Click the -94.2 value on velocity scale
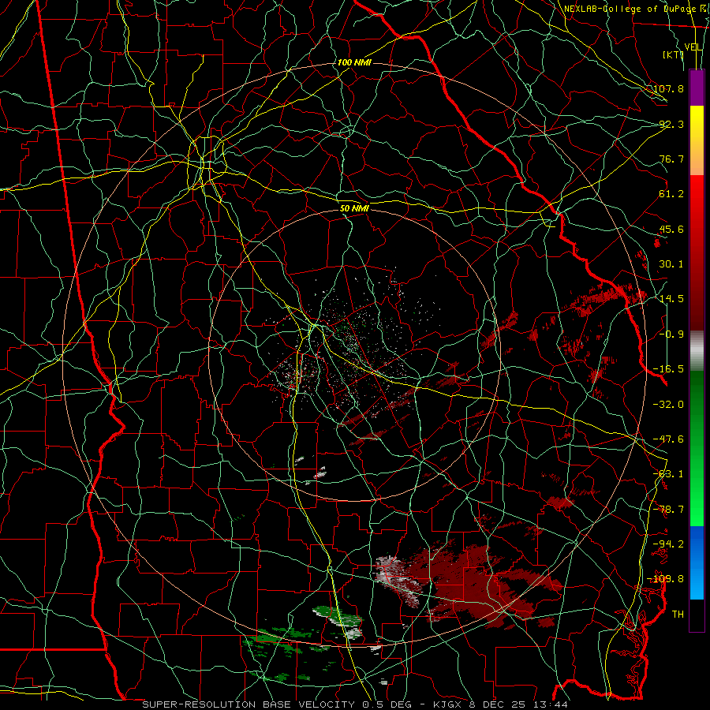 pyautogui.click(x=668, y=544)
